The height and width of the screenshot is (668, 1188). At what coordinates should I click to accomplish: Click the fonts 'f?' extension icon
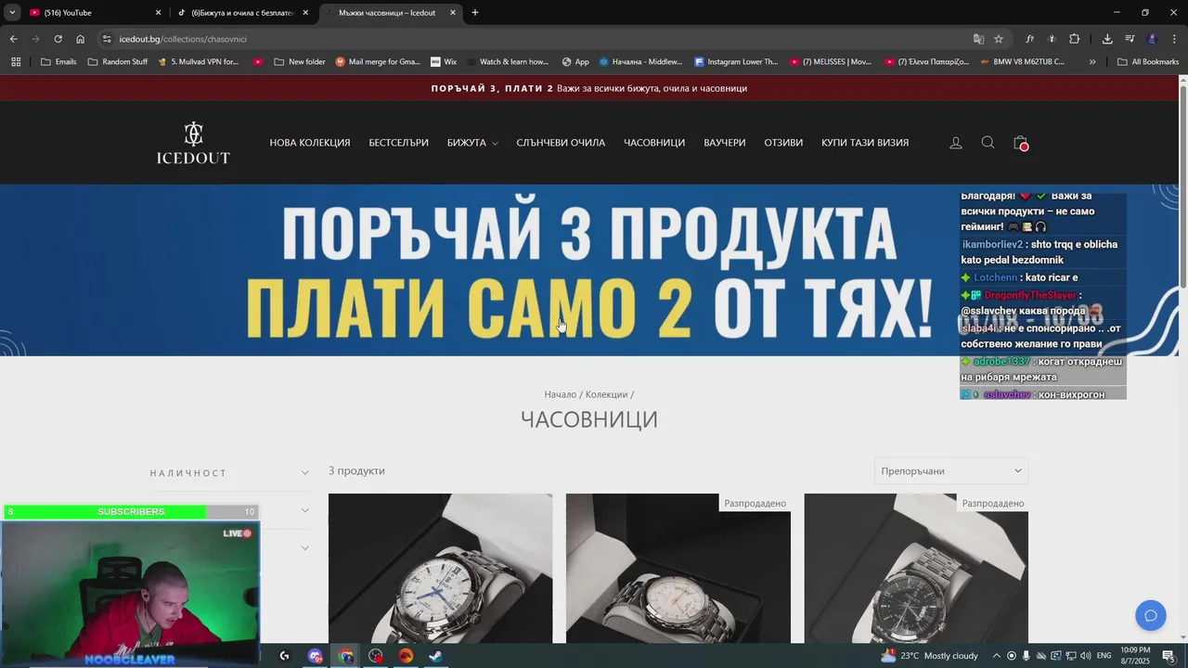(1030, 39)
